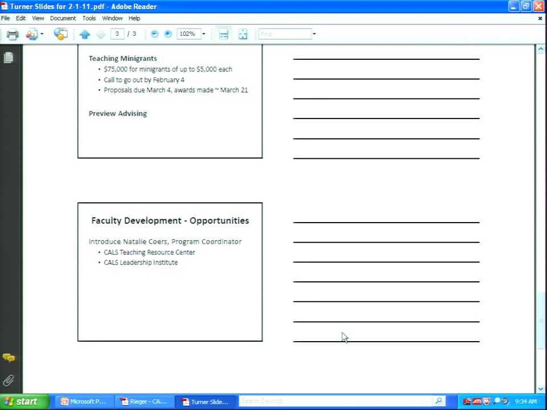Click the Turner Slide... taskbar button

point(205,401)
